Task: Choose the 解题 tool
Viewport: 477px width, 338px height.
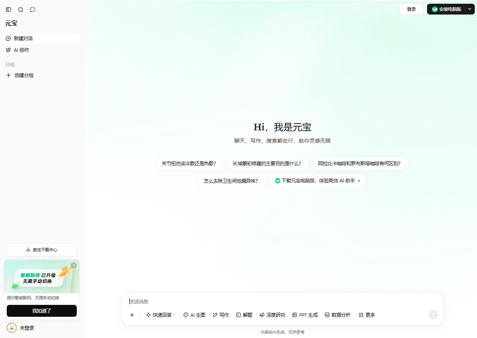Action: (x=244, y=315)
